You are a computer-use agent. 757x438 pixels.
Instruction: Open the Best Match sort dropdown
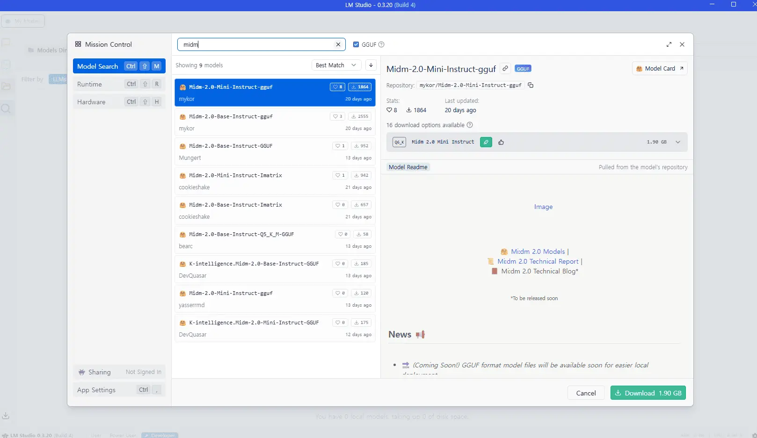[x=336, y=65]
